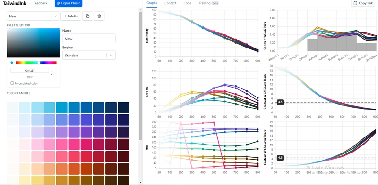378x185 pixels.
Task: Click the left panel vertical scrollbar
Action: tap(140, 75)
